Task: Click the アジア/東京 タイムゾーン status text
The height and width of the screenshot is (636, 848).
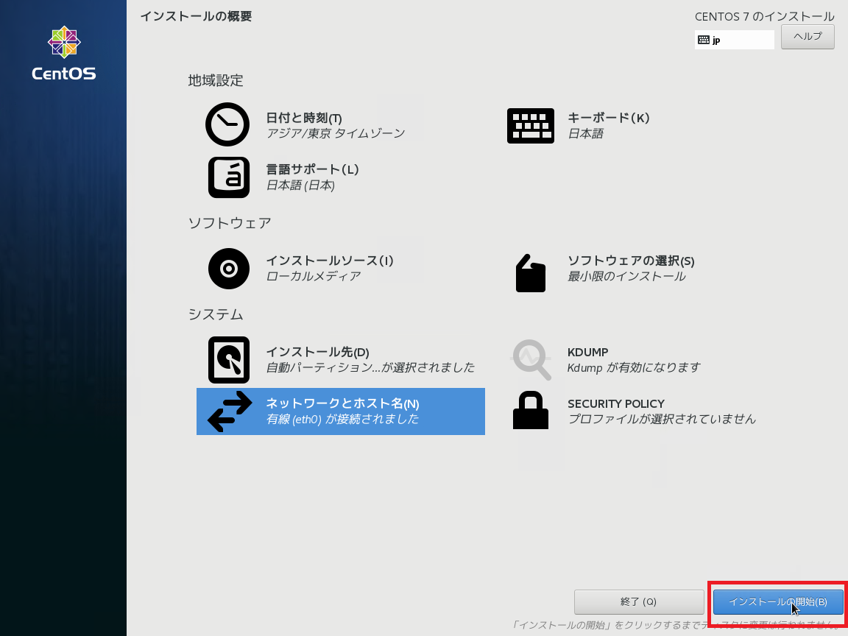Action: 336,133
